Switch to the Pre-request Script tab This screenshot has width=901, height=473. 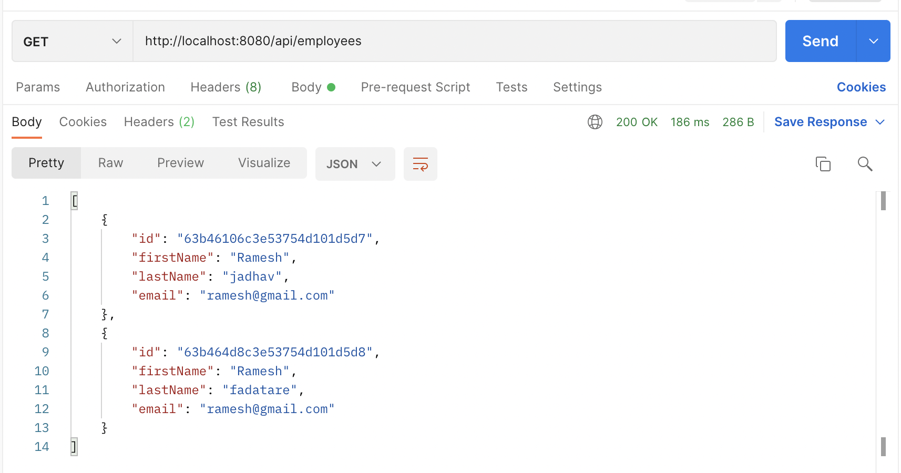pyautogui.click(x=415, y=87)
